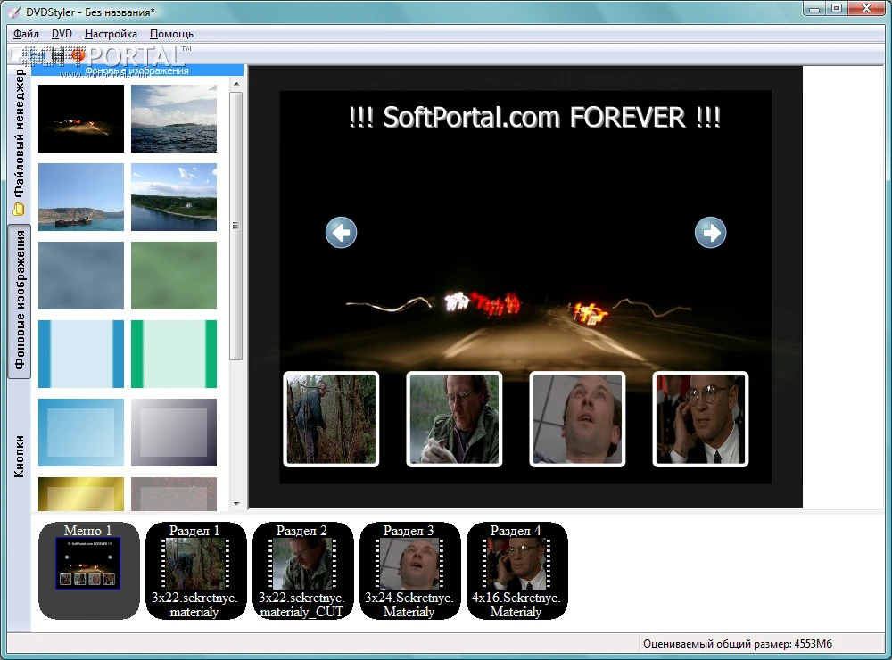Image resolution: width=892 pixels, height=660 pixels.
Task: Click the right arrow button in menu preview
Action: 710,233
